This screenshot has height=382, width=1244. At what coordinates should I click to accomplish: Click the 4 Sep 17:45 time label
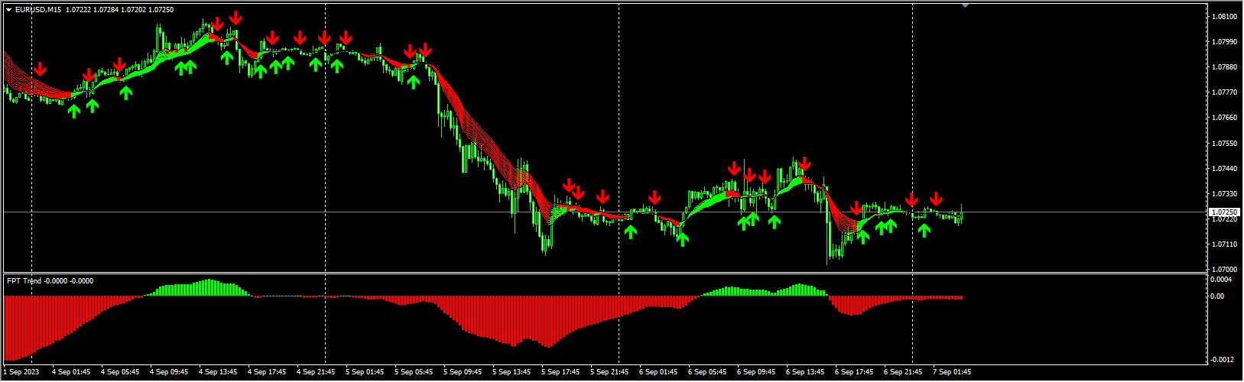point(268,373)
